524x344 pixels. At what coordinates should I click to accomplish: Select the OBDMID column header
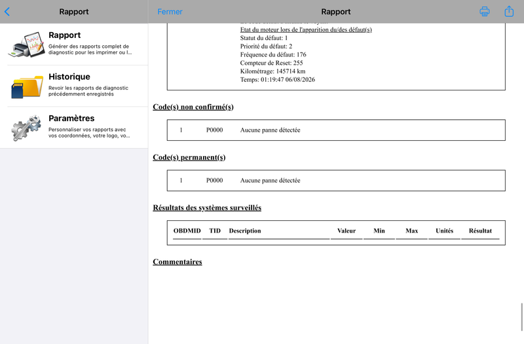[x=187, y=231]
